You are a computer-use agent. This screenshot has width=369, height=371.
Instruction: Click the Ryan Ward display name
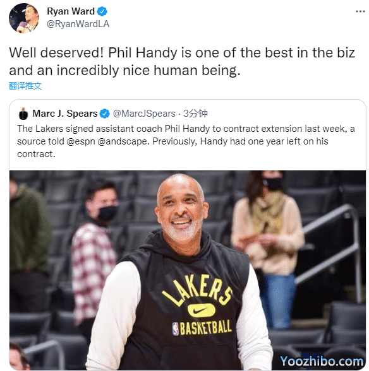pos(71,11)
